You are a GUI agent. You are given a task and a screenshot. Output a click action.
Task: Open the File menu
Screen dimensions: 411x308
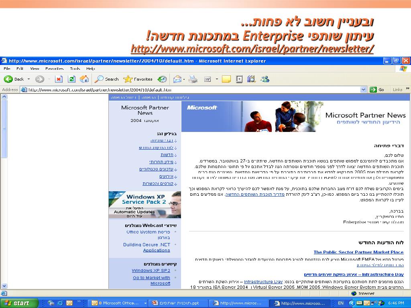point(7,69)
